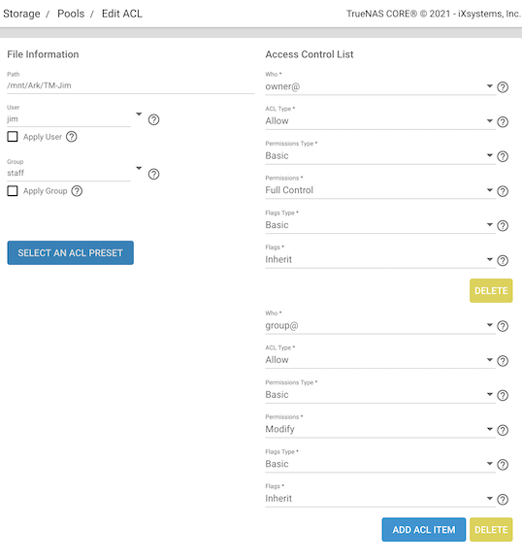Expand the Full Control permissions dropdown

point(380,190)
